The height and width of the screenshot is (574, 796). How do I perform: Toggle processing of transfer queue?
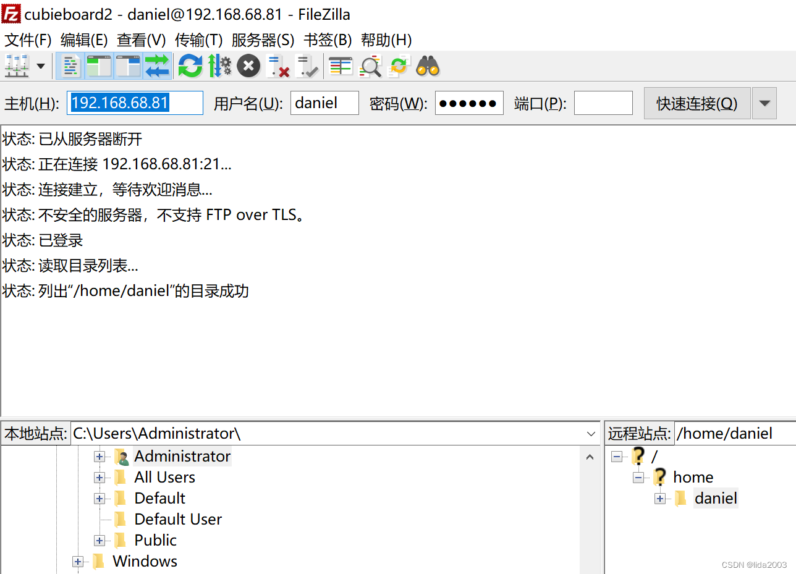click(219, 66)
